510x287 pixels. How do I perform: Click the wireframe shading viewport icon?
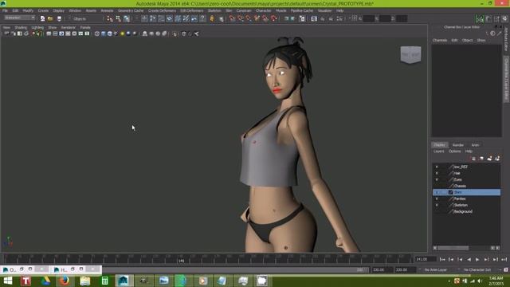coord(97,33)
